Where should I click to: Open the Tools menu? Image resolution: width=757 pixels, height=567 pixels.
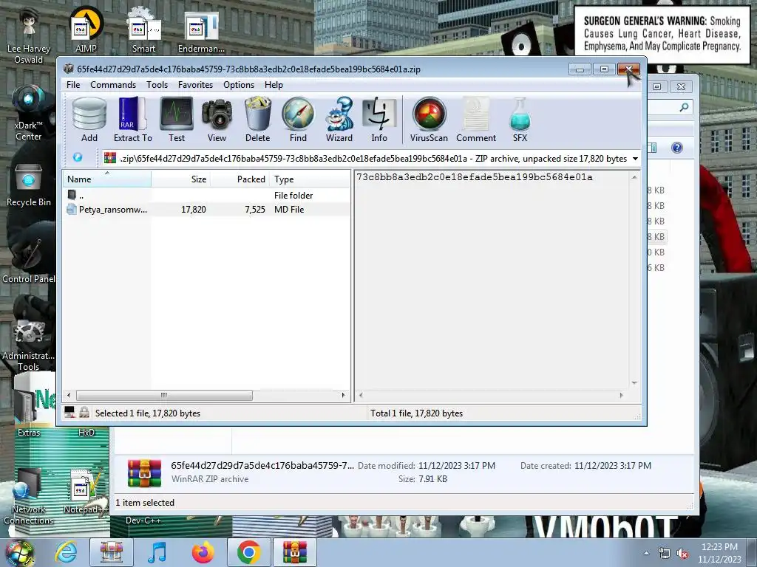pyautogui.click(x=157, y=85)
